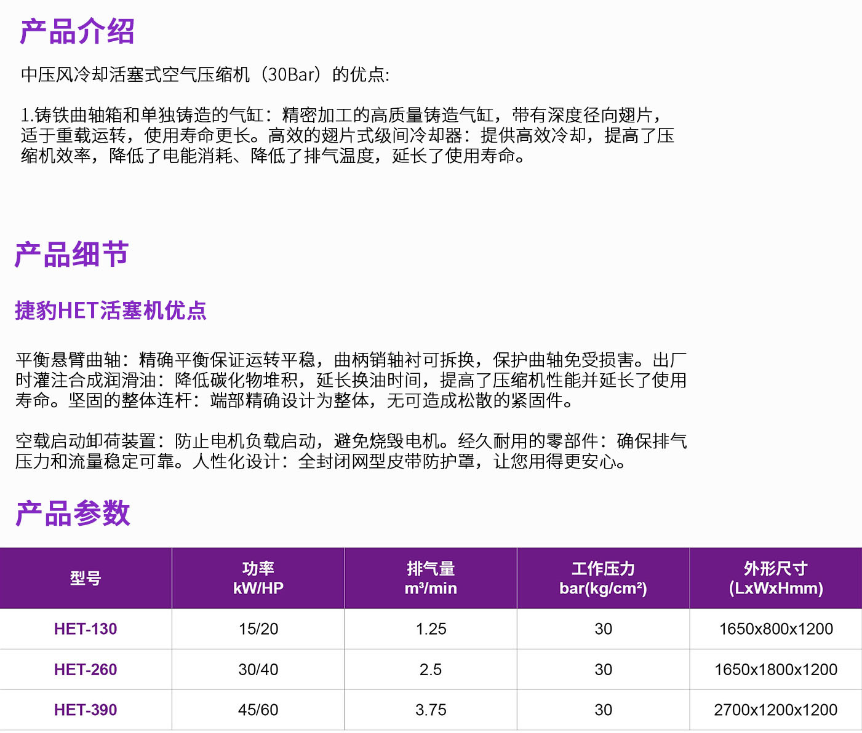Click the 产品参数 heading

click(x=73, y=513)
